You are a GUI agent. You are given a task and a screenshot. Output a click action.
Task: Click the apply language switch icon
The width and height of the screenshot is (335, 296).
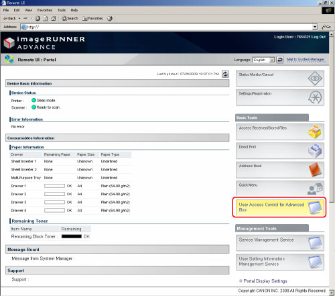coord(280,60)
